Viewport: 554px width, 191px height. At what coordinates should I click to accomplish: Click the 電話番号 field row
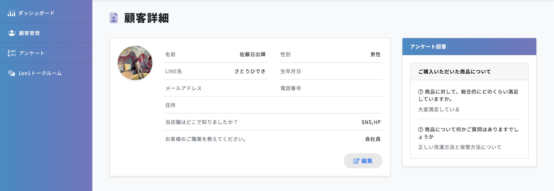(330, 88)
